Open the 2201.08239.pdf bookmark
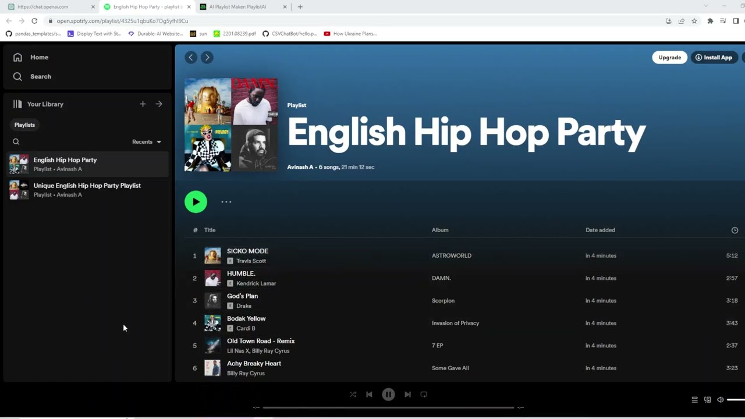The width and height of the screenshot is (745, 419). coord(235,34)
